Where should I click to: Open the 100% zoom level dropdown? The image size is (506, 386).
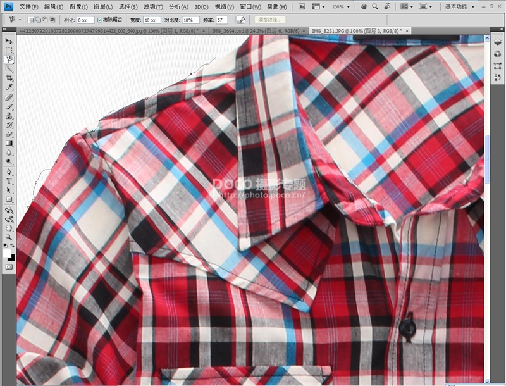click(342, 6)
